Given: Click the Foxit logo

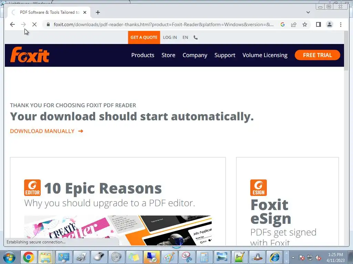Looking at the screenshot, I should [30, 55].
